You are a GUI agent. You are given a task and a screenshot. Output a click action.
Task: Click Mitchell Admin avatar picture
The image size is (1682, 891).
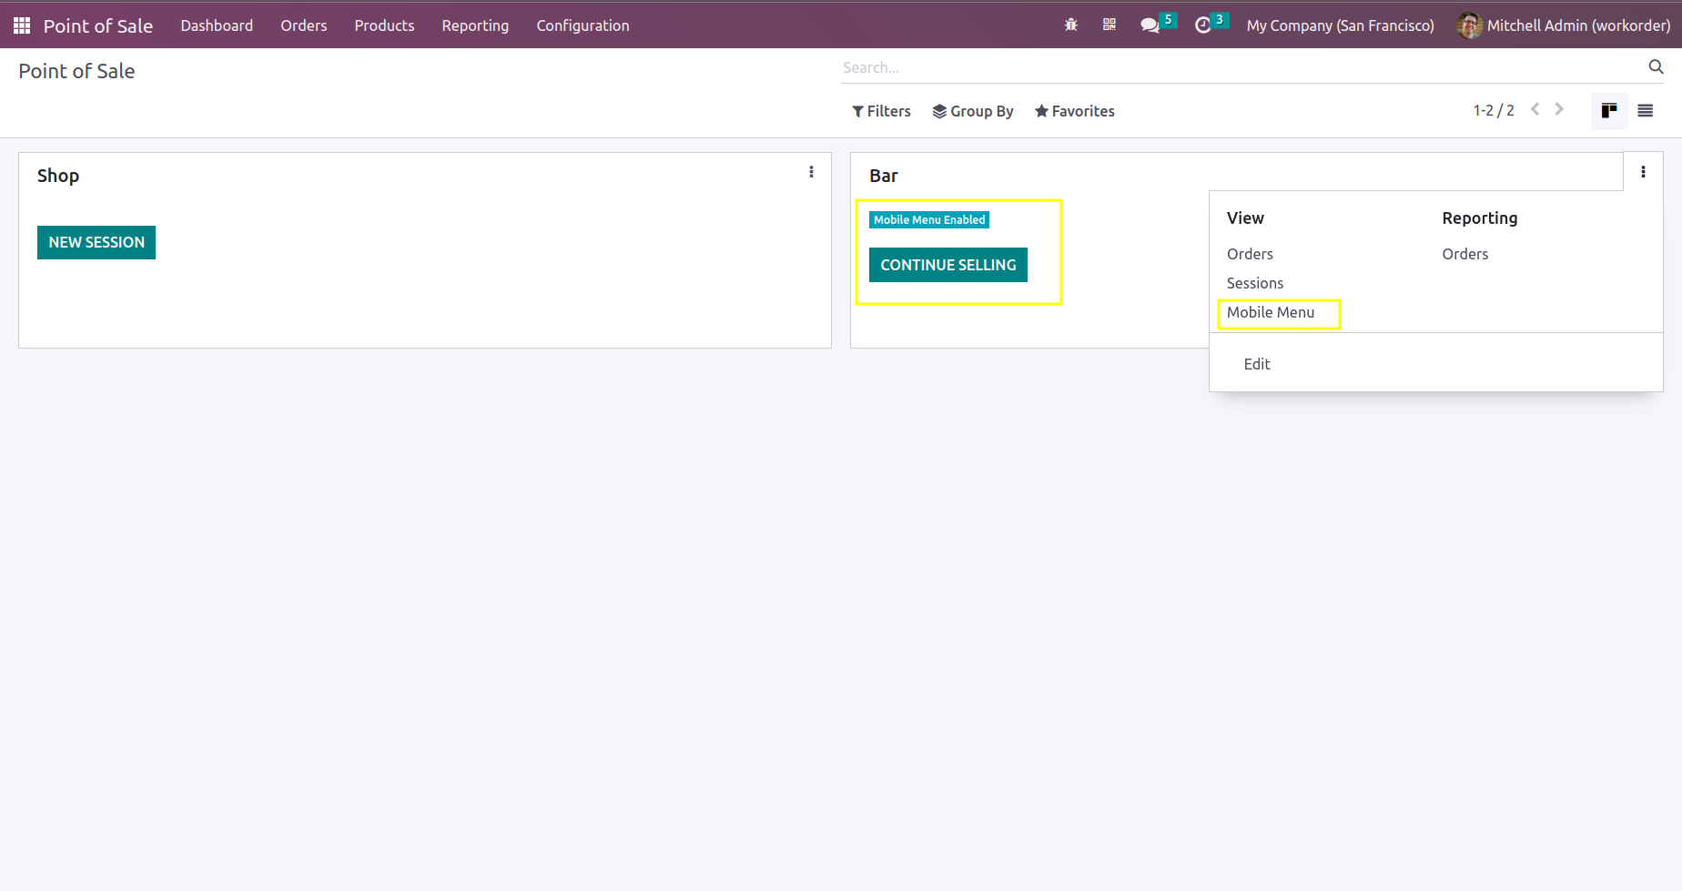click(1469, 25)
